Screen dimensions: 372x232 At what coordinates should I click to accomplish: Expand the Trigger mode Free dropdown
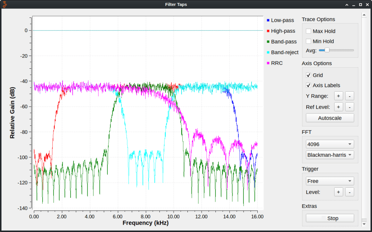click(330, 181)
